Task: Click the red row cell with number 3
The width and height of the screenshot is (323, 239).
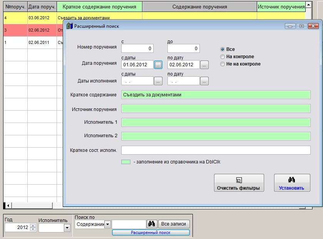Action: [15, 30]
